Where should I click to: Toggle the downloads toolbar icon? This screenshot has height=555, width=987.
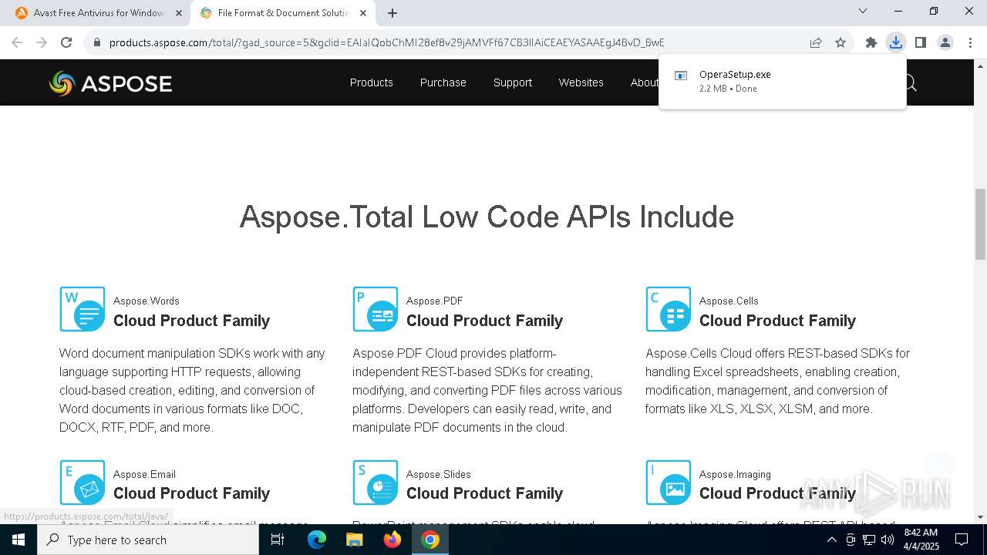pyautogui.click(x=896, y=42)
